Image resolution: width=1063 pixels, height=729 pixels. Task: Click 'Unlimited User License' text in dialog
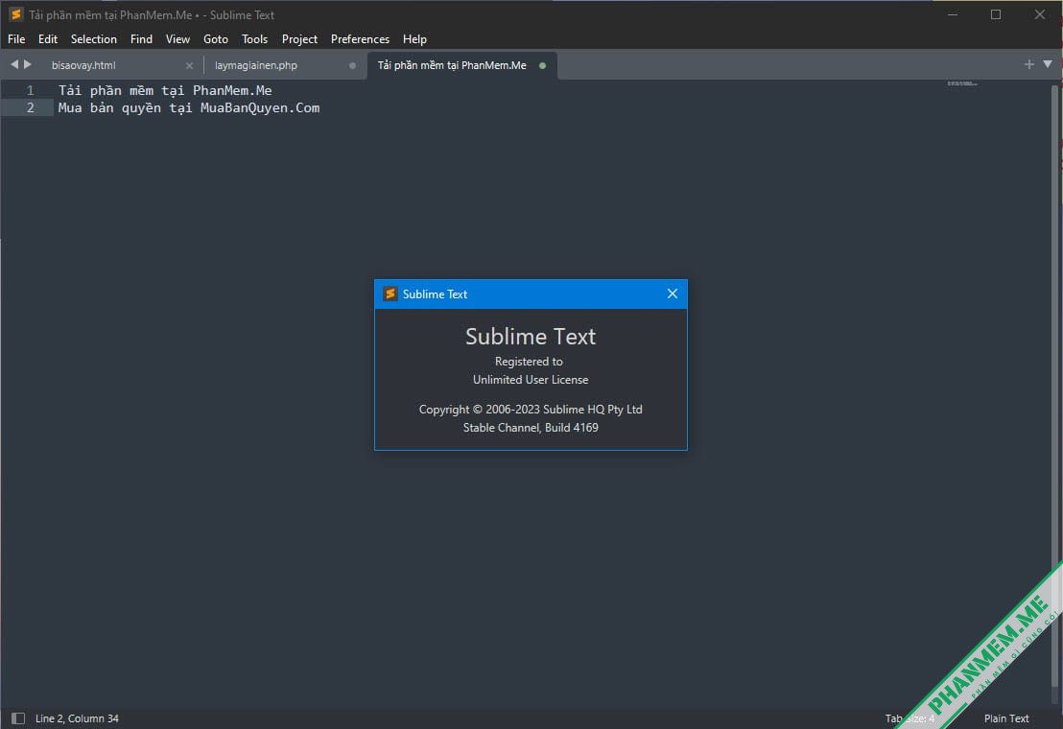(x=531, y=380)
